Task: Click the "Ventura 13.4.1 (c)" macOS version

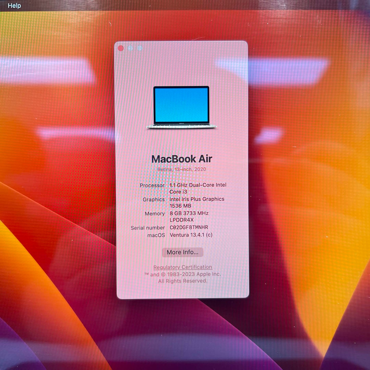Action: (x=191, y=235)
